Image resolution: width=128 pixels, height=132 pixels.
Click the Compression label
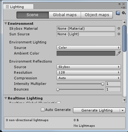(x=25, y=78)
